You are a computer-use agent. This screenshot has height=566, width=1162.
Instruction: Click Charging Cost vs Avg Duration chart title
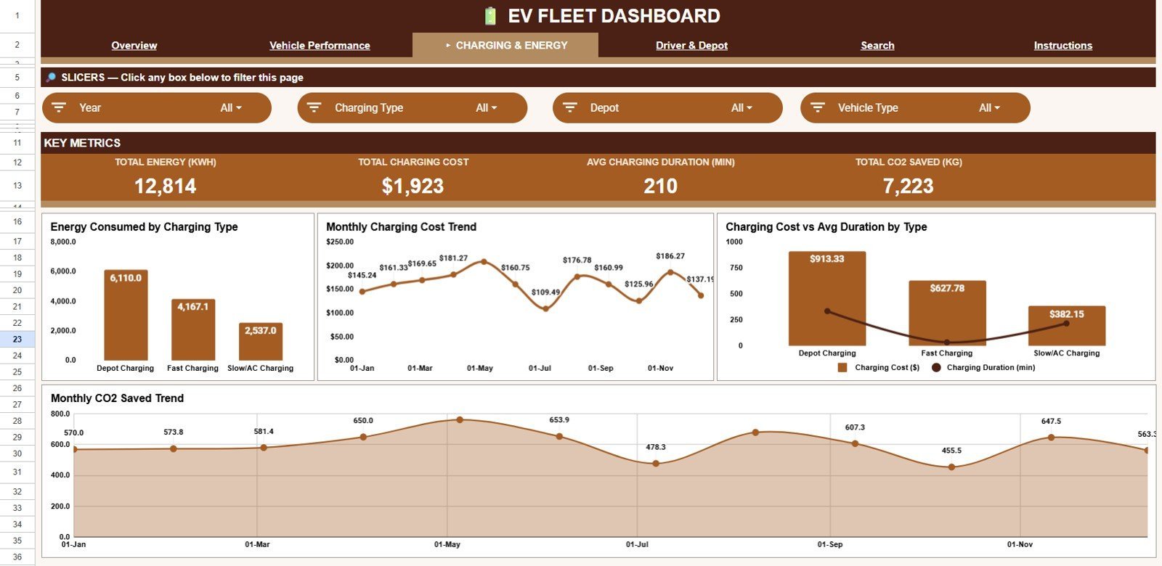[x=826, y=226]
